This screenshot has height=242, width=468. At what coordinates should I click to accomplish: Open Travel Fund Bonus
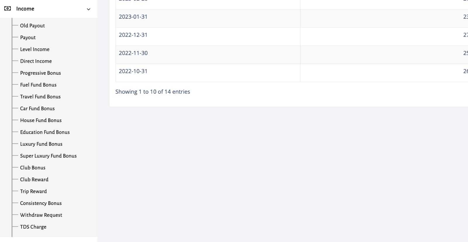pos(40,97)
